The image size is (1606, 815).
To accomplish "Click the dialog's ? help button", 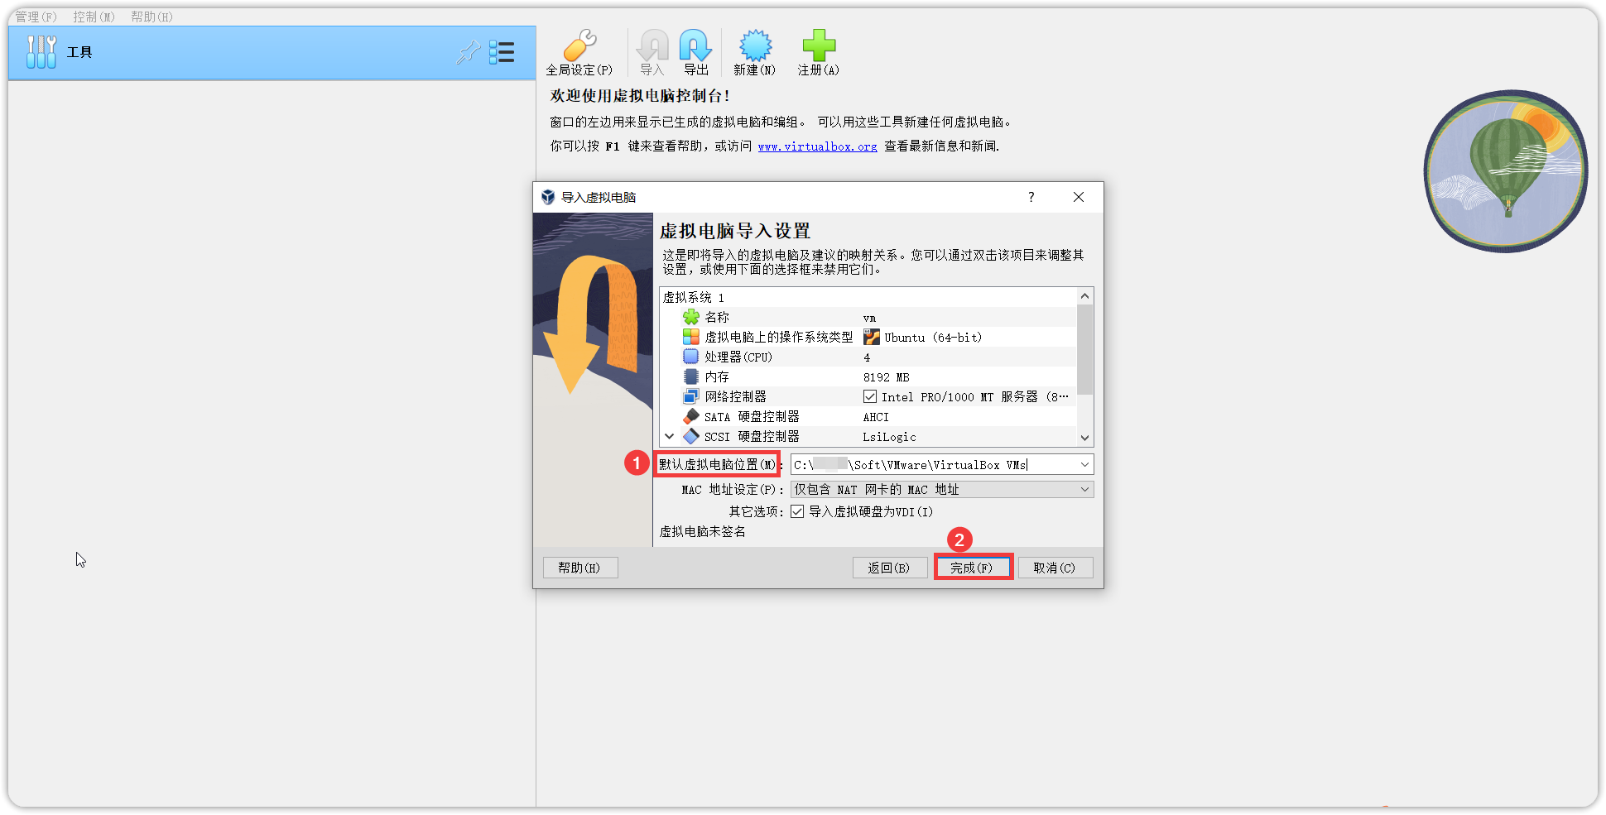I will pos(1031,197).
